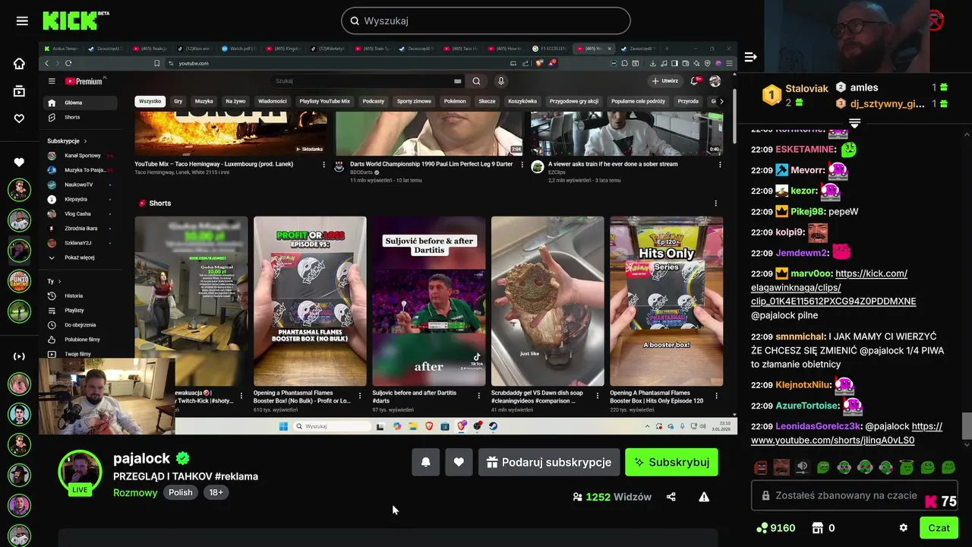
Task: Open the Browse icon in Kick sidebar
Action: [x=19, y=91]
